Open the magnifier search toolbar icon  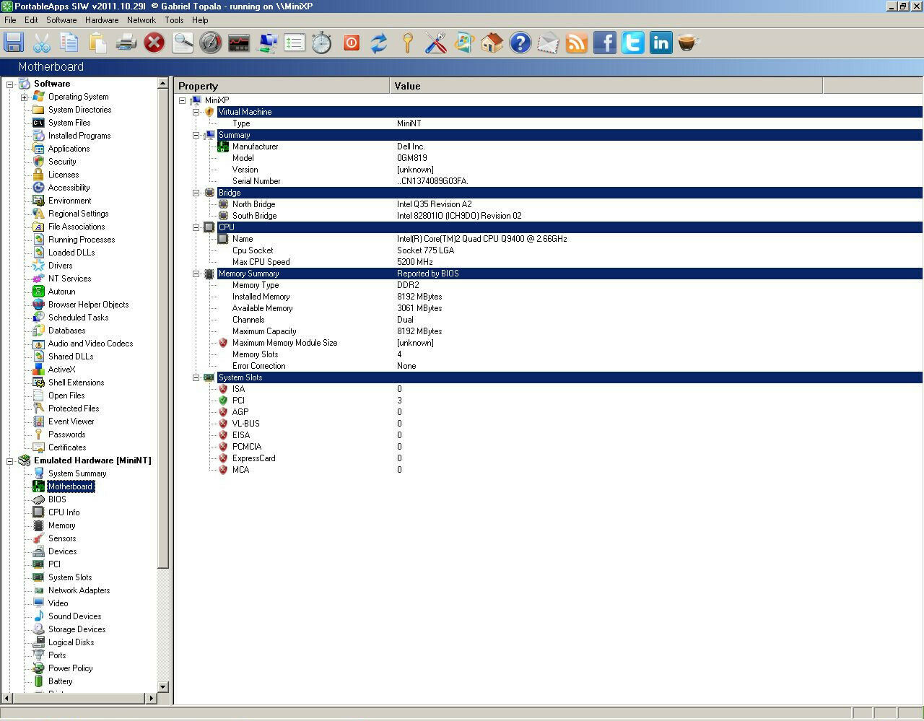click(183, 43)
